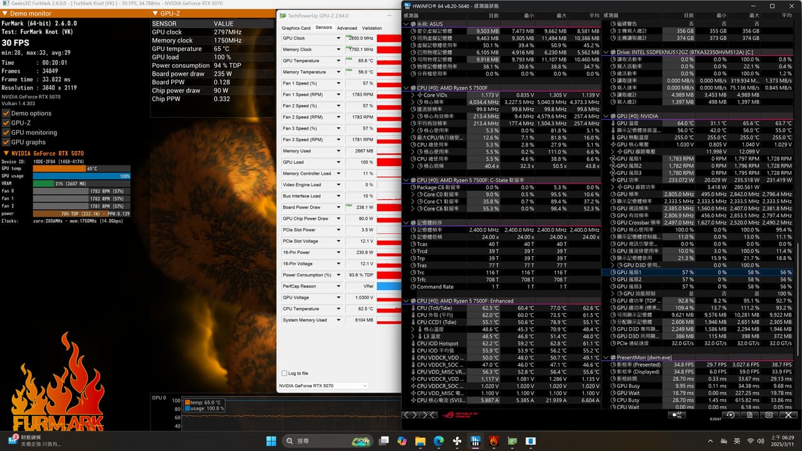This screenshot has width=802, height=451.
Task: Toggle GPU-Z checkbox in FurMark
Action: coord(6,123)
